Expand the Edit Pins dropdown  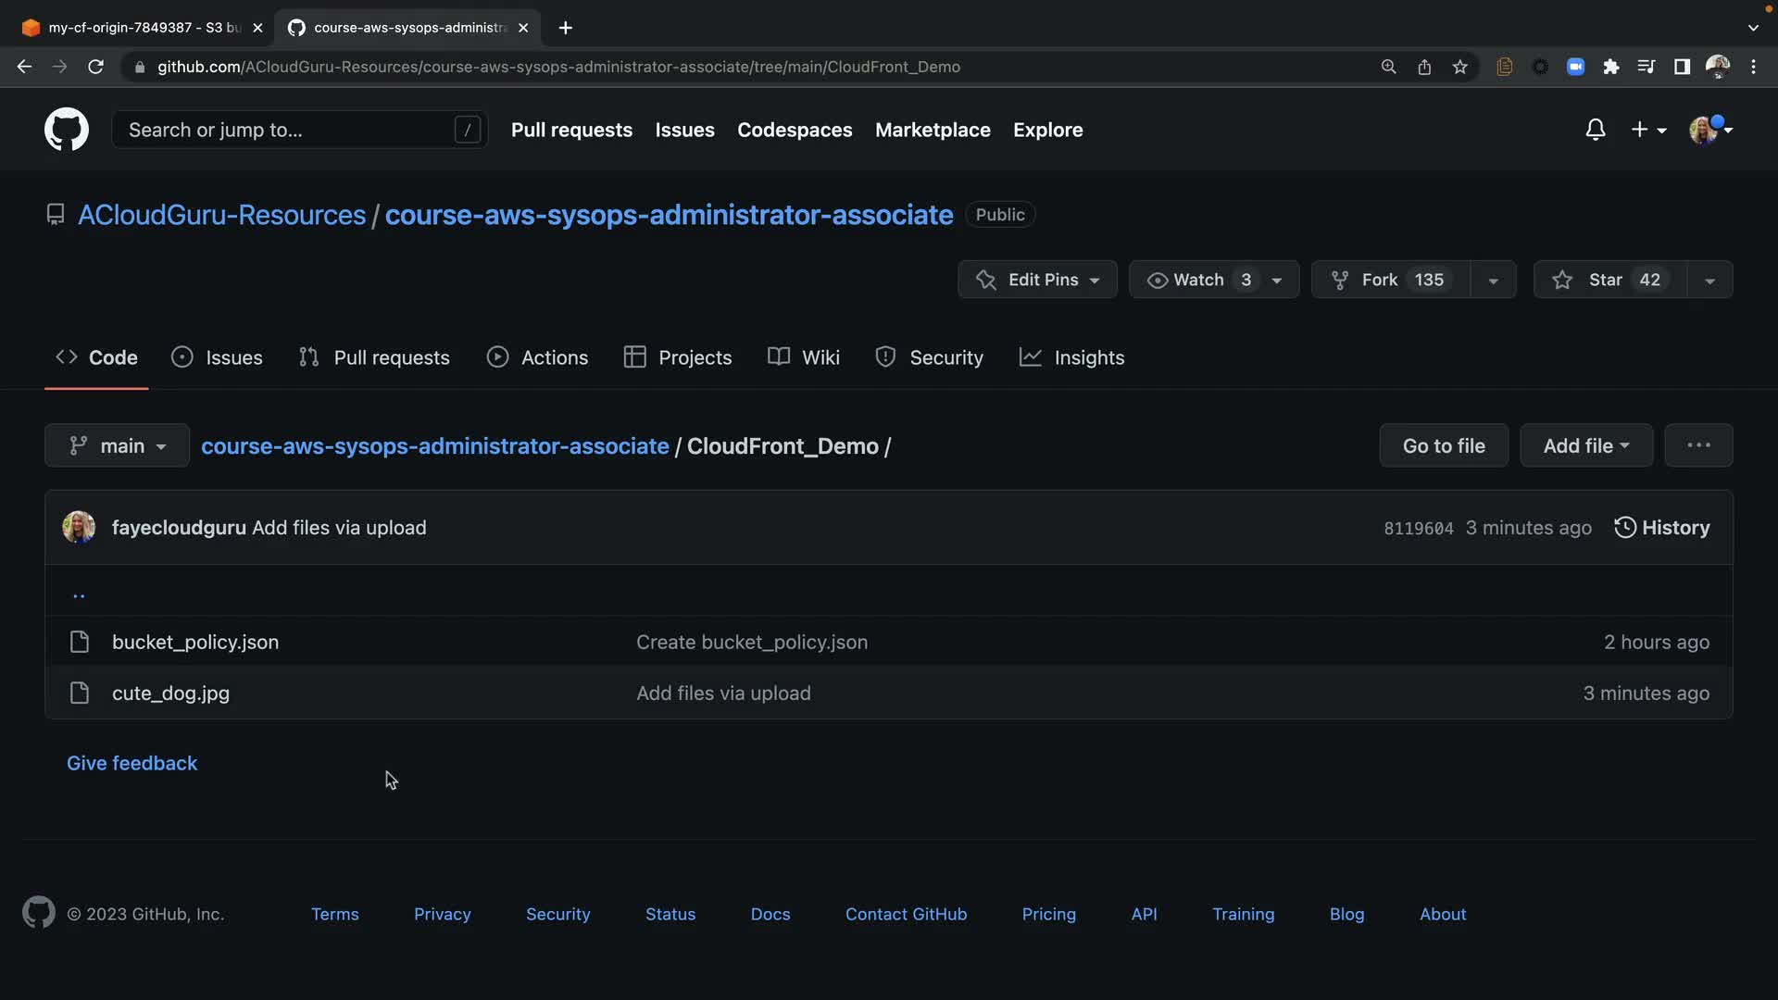point(1037,280)
